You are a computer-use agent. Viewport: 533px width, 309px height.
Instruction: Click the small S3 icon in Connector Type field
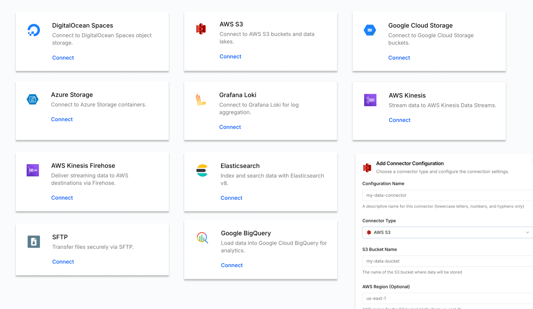369,232
